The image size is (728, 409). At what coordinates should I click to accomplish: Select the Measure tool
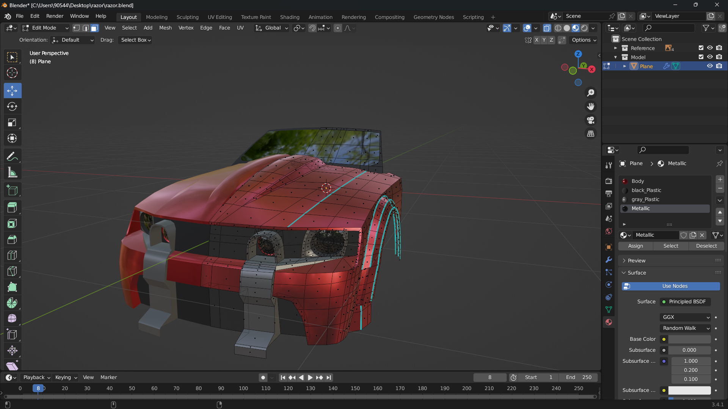12,173
